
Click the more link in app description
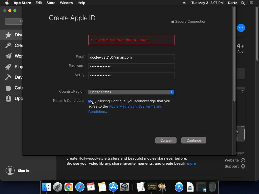click(191, 163)
